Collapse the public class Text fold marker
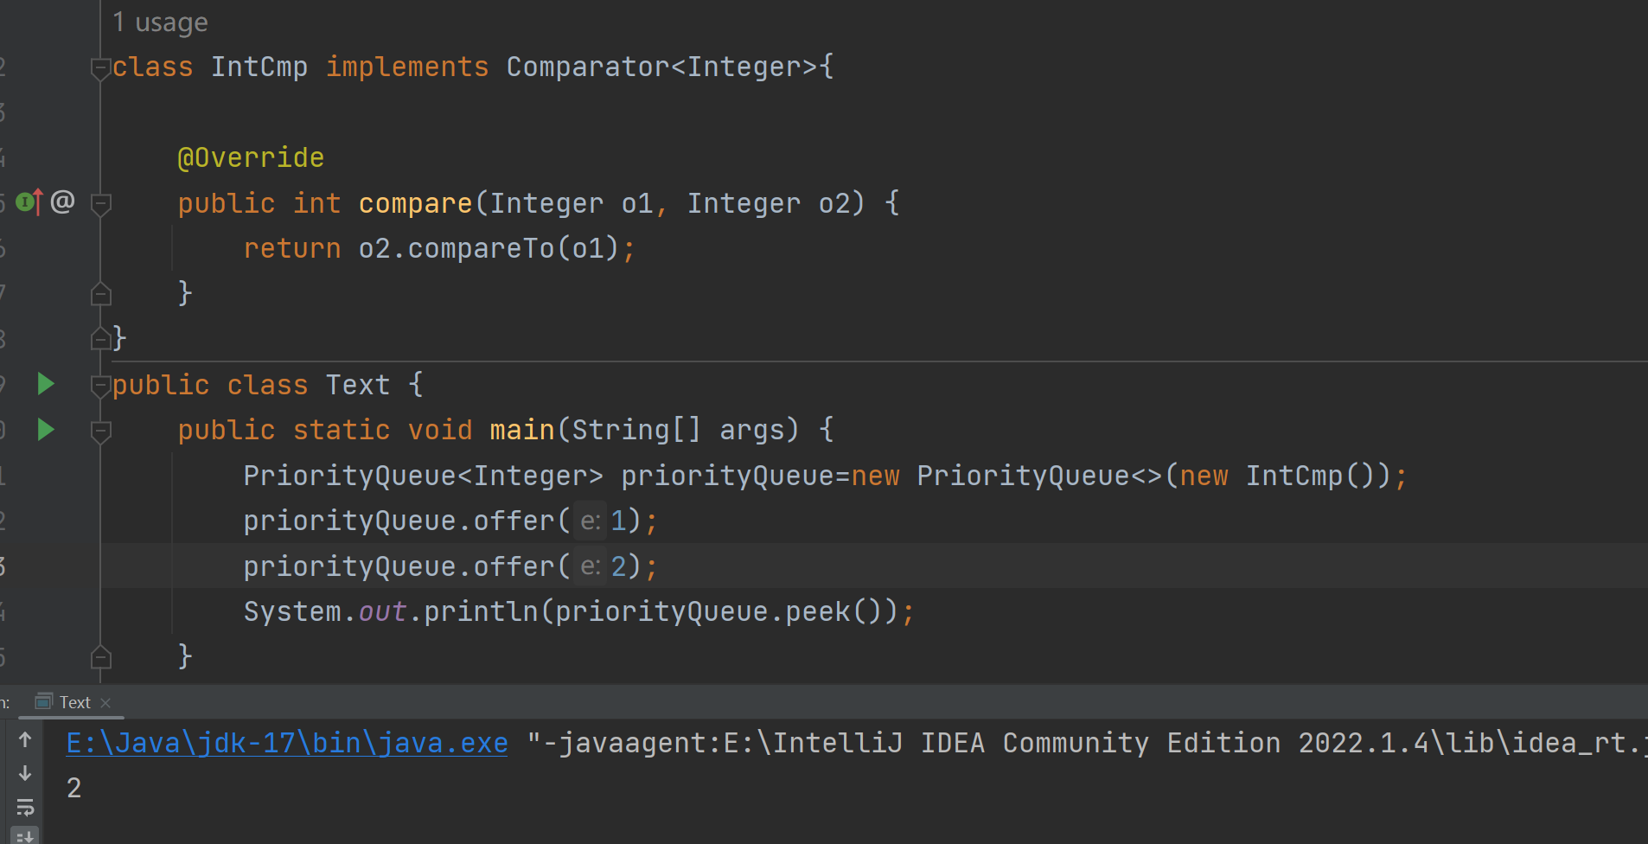Image resolution: width=1648 pixels, height=844 pixels. [100, 386]
